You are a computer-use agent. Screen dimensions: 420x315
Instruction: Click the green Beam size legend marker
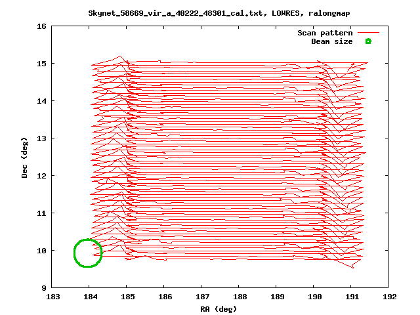(368, 41)
